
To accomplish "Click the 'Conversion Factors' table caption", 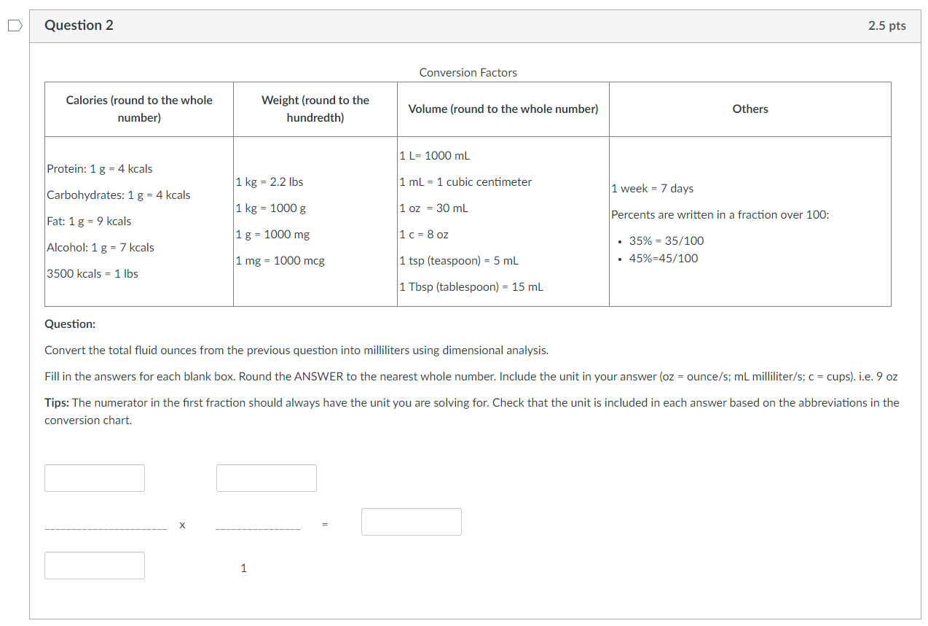I will [x=468, y=73].
